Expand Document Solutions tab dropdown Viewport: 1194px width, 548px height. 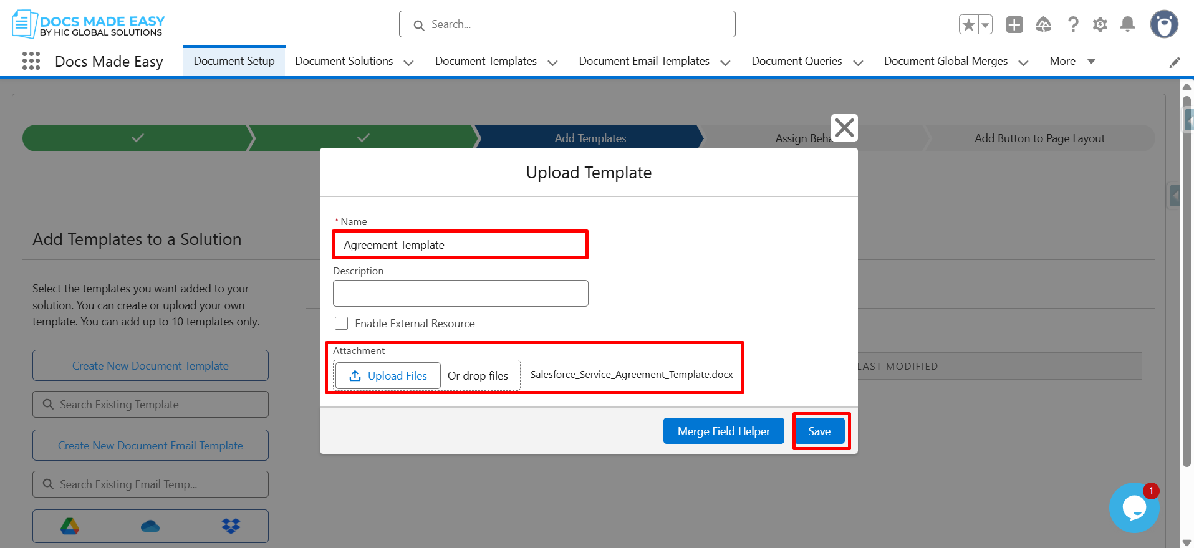coord(409,62)
